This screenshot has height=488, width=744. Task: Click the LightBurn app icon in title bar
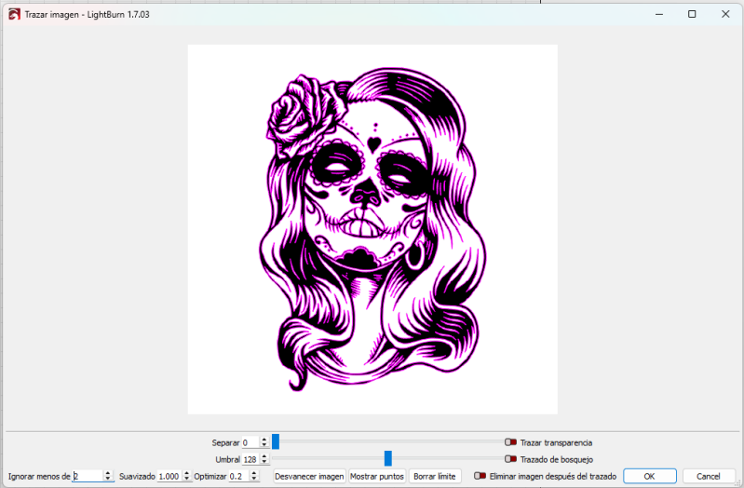pos(14,15)
